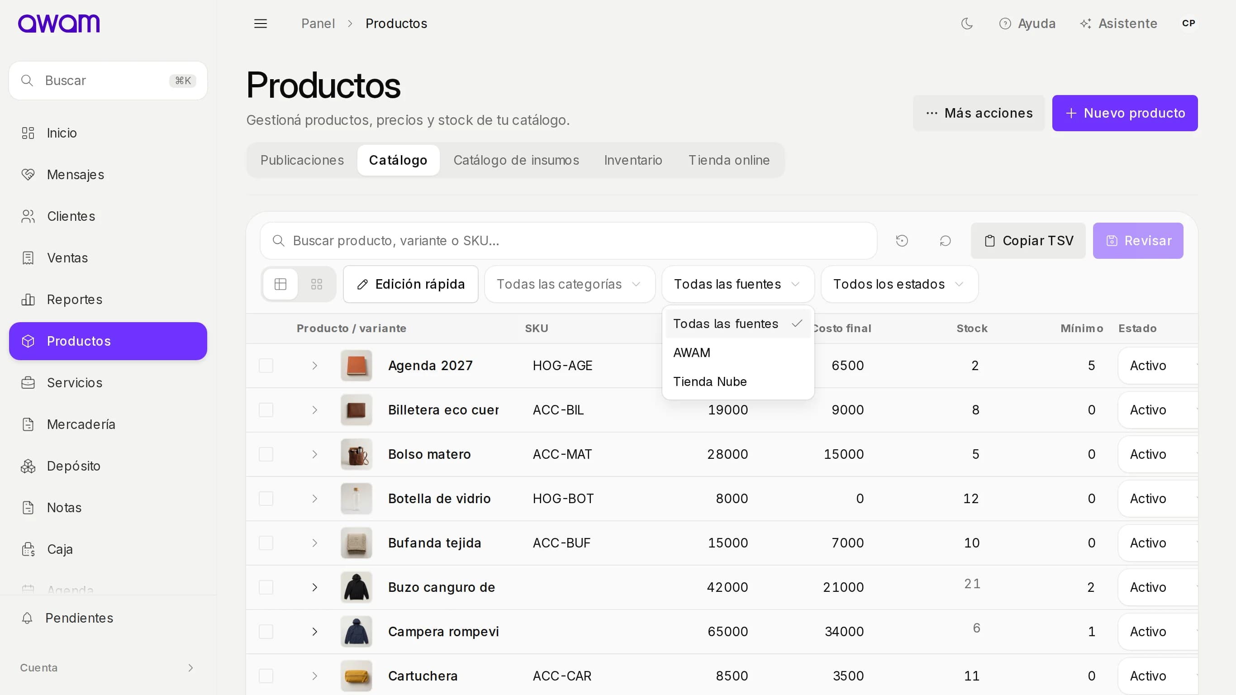Screen dimensions: 1236x695
Task: Expand Campera rompeviento variants chevron
Action: [315, 632]
